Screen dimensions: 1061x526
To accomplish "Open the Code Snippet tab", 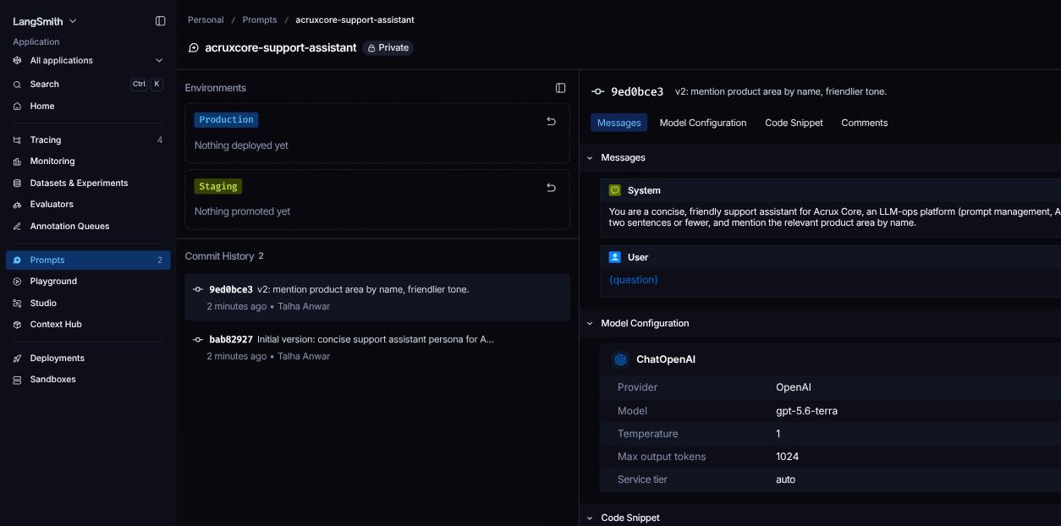I will pyautogui.click(x=794, y=123).
